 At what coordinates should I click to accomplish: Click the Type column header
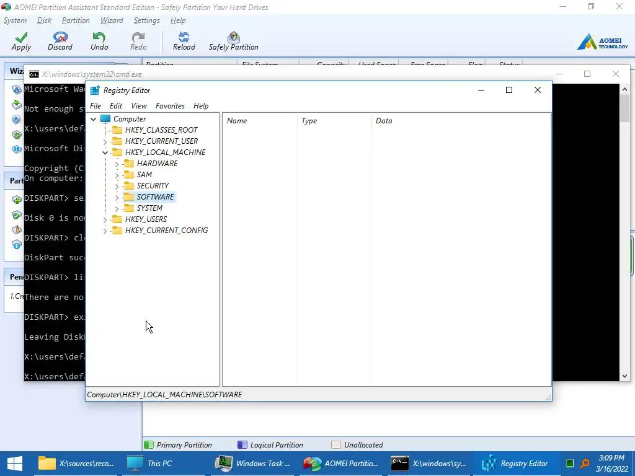click(x=334, y=121)
